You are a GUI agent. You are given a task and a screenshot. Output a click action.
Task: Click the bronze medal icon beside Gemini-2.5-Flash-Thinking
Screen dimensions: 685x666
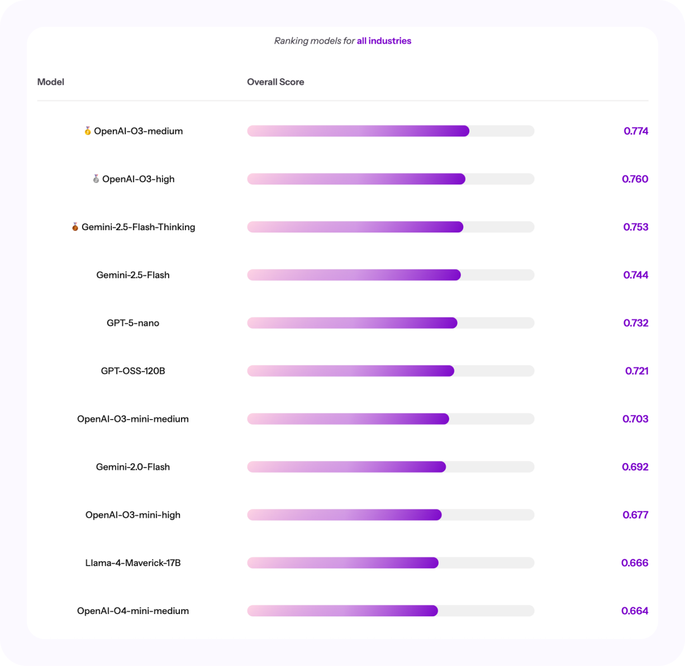pos(75,227)
